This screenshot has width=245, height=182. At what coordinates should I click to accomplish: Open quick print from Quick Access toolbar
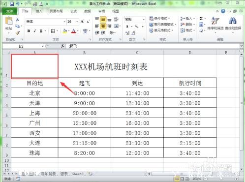35,4
